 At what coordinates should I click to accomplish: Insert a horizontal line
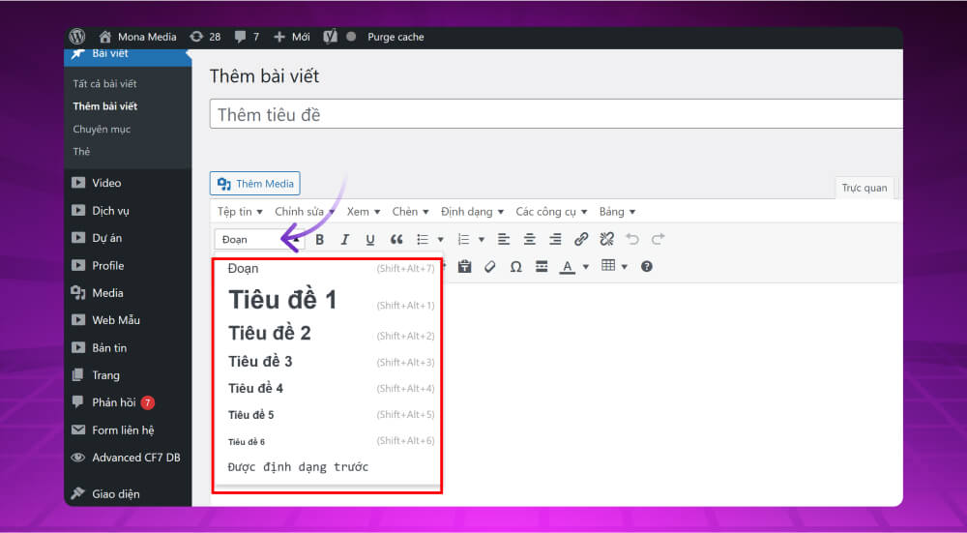pos(542,267)
